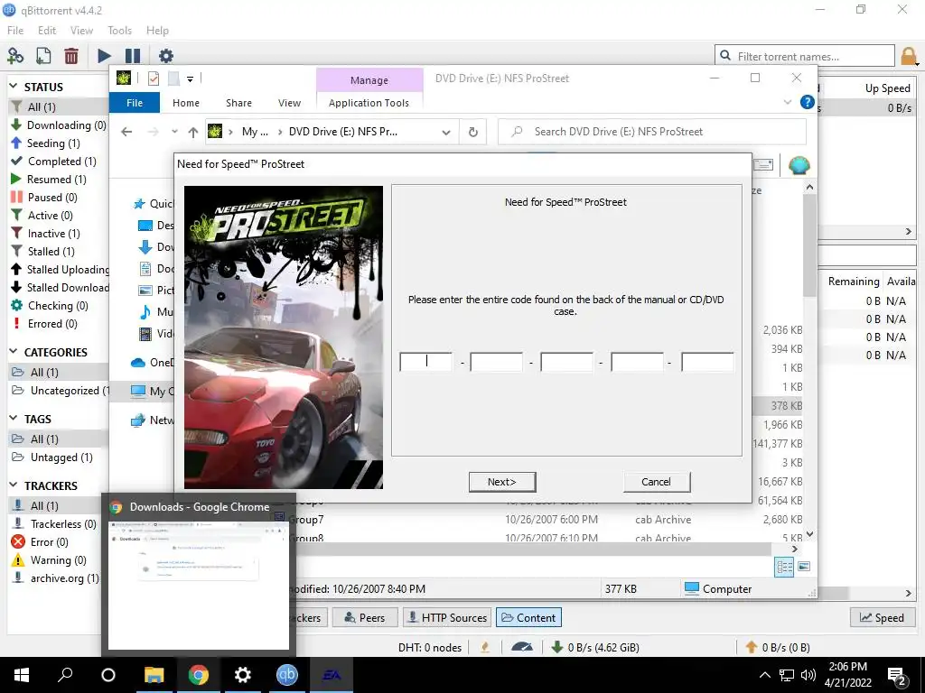925x693 pixels.
Task: Open the Share ribbon tab in File Explorer
Action: pos(238,103)
